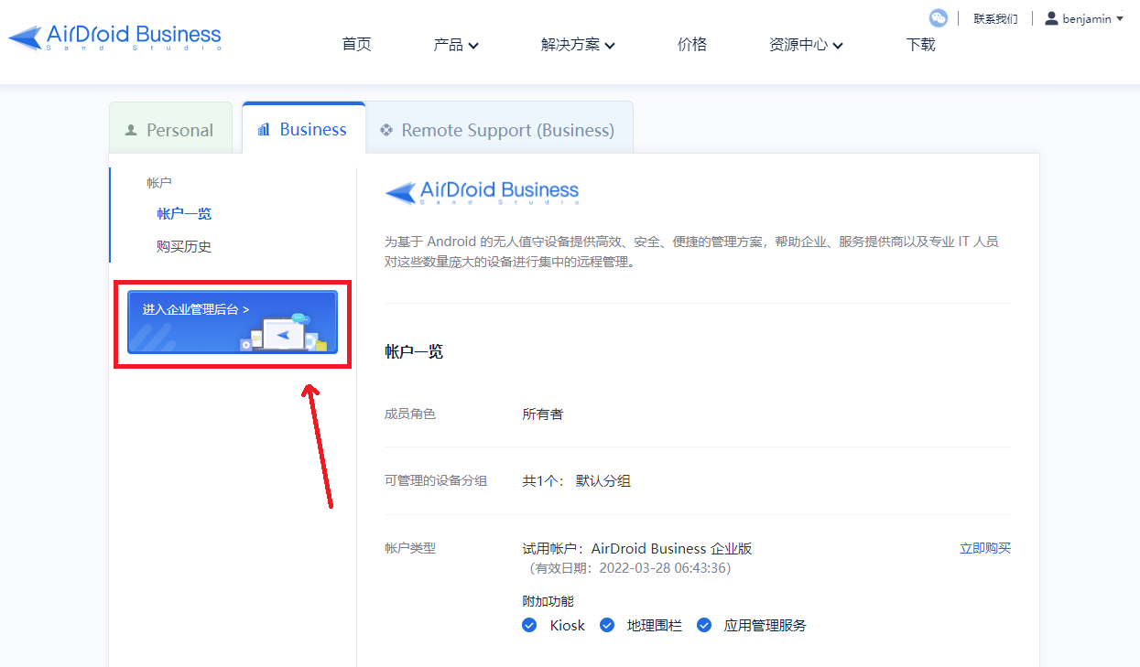Click the Business tab bar-chart icon

point(264,130)
